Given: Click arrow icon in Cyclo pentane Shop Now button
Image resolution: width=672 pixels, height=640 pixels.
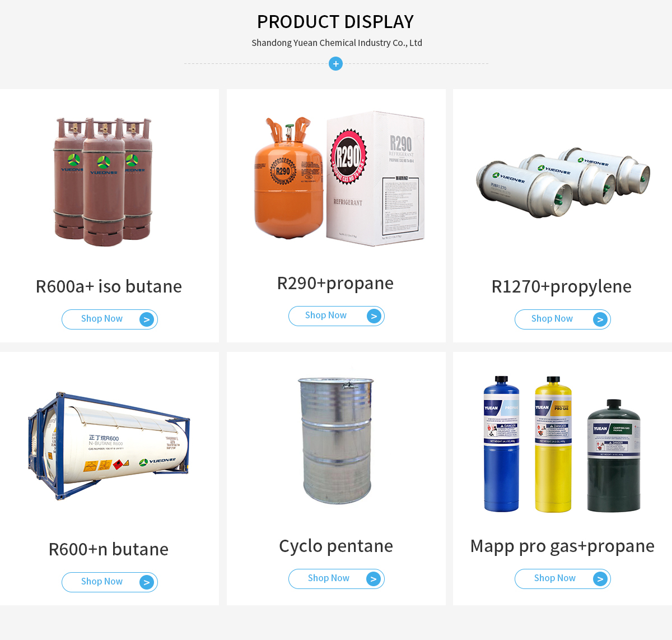Looking at the screenshot, I should (x=374, y=579).
